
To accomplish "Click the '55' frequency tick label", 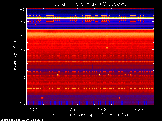I will (22, 36).
